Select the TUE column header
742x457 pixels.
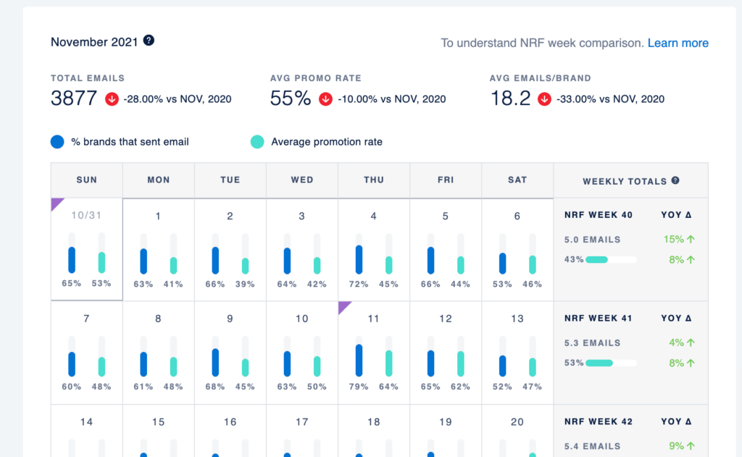[230, 180]
